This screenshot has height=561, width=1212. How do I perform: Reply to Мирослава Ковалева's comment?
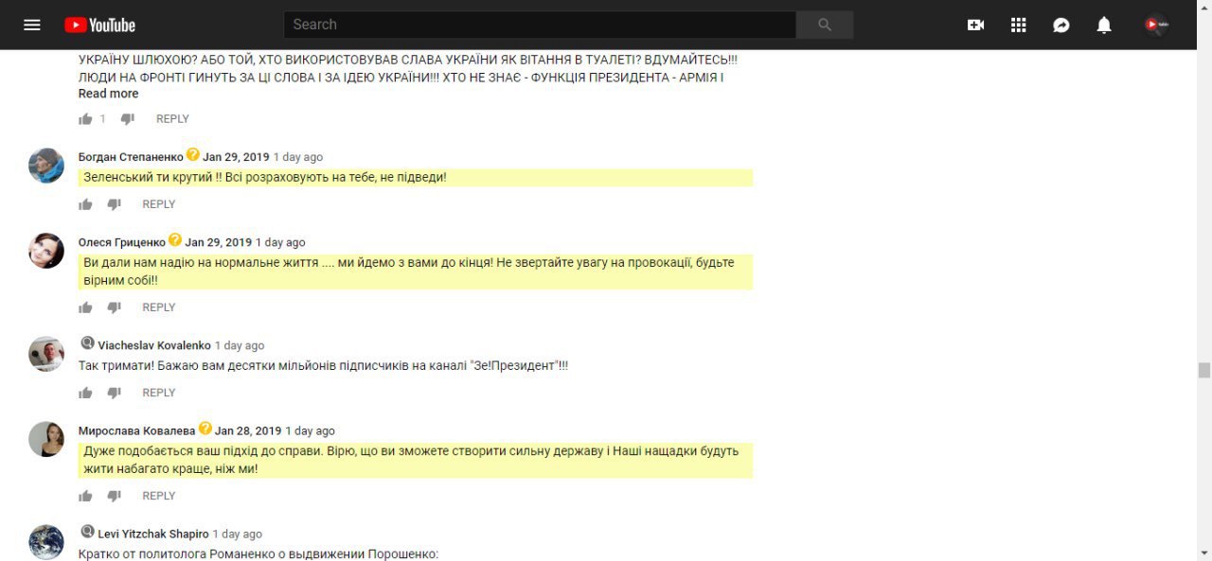click(x=159, y=496)
